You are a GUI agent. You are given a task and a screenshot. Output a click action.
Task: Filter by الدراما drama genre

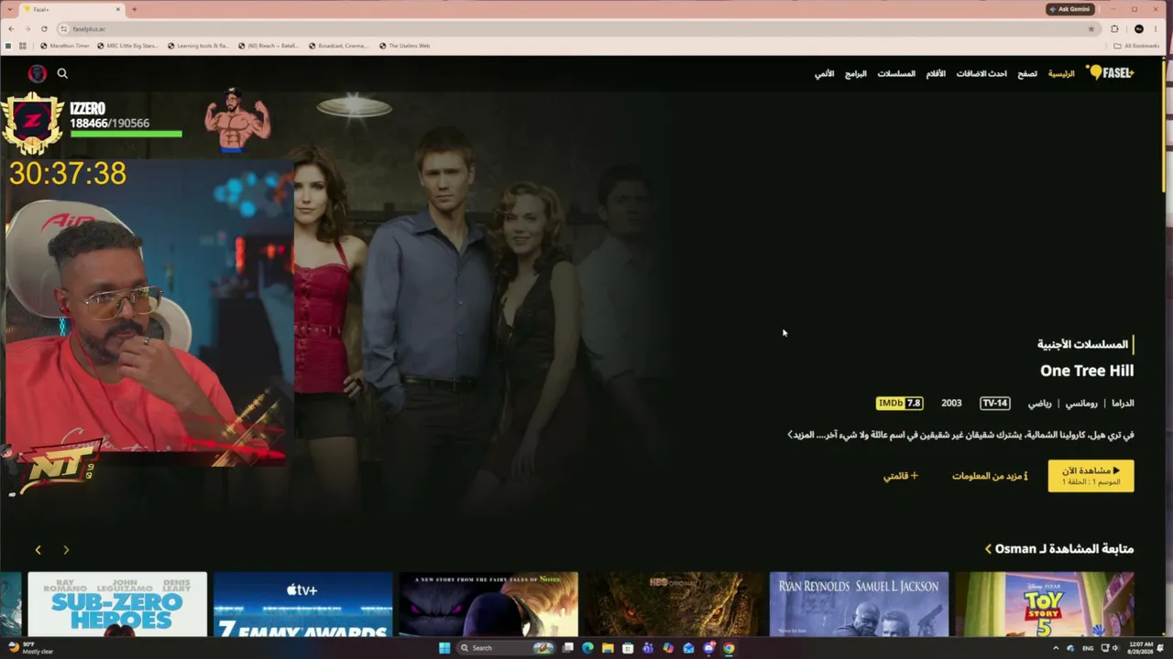click(x=1123, y=403)
